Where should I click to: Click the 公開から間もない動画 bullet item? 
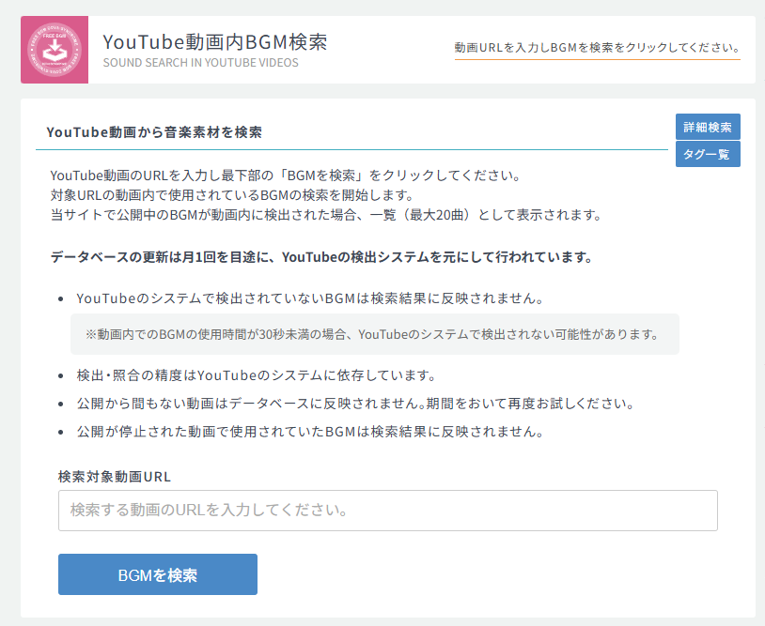coord(355,404)
